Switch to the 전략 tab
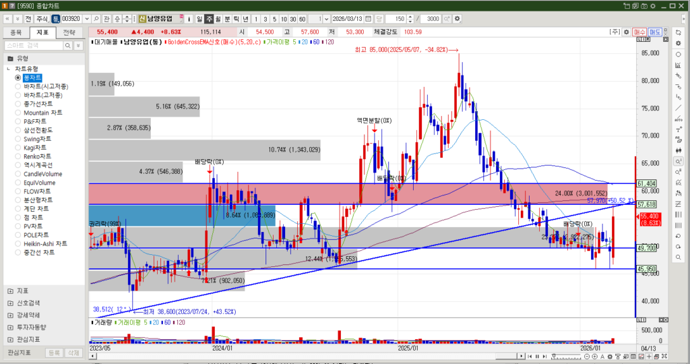The image size is (690, 364). (x=69, y=32)
